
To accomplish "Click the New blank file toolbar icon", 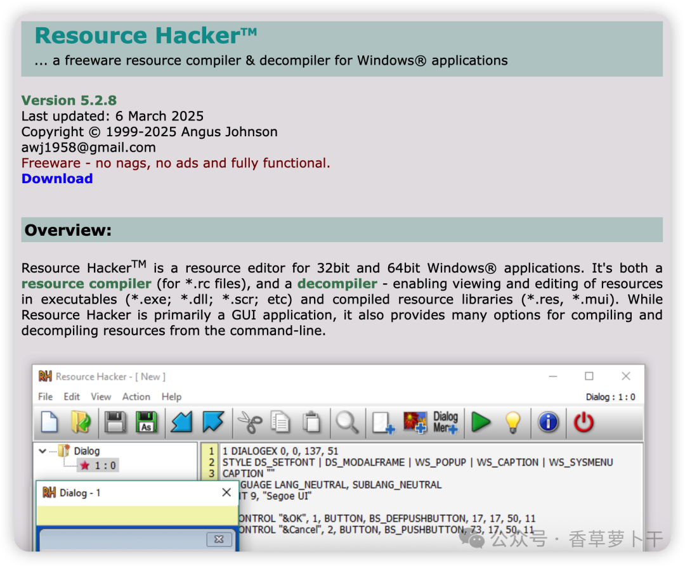I will point(49,422).
